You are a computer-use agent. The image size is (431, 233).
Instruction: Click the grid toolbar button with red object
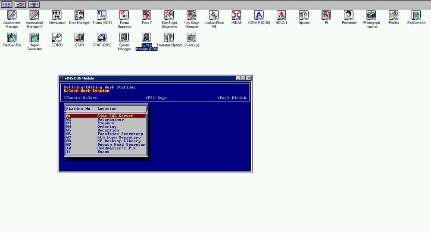pyautogui.click(x=20, y=4)
